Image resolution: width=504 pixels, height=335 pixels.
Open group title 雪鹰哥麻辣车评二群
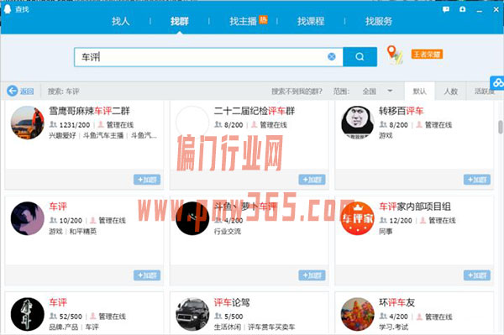pyautogui.click(x=89, y=111)
